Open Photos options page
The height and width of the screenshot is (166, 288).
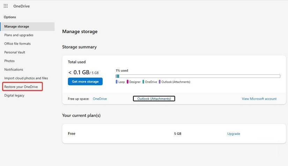[9, 61]
